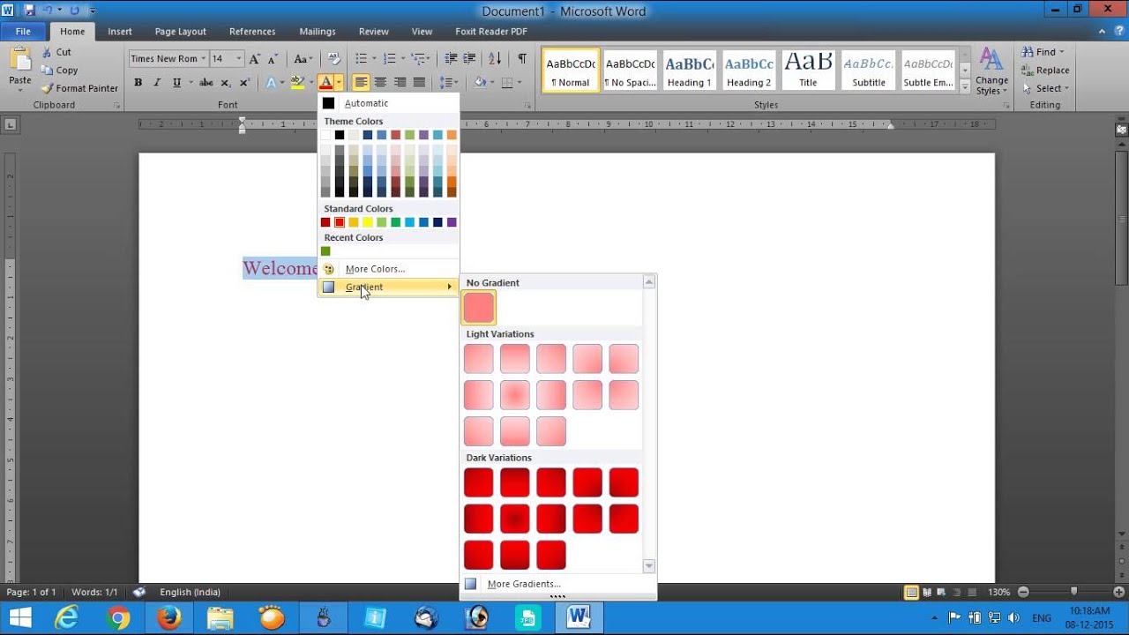
Task: Click the zoom slider handle in status bar
Action: click(1073, 592)
